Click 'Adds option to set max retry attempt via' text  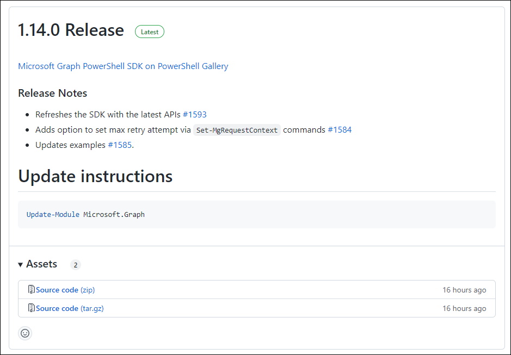(113, 129)
